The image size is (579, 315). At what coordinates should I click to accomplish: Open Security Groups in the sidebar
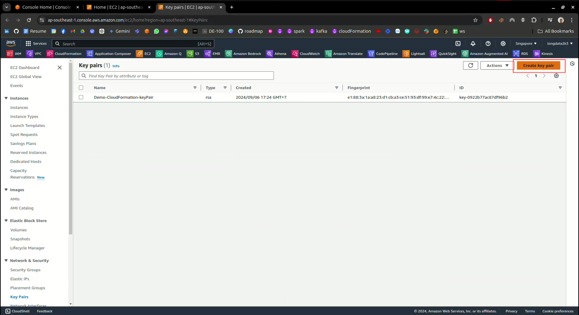click(x=25, y=270)
